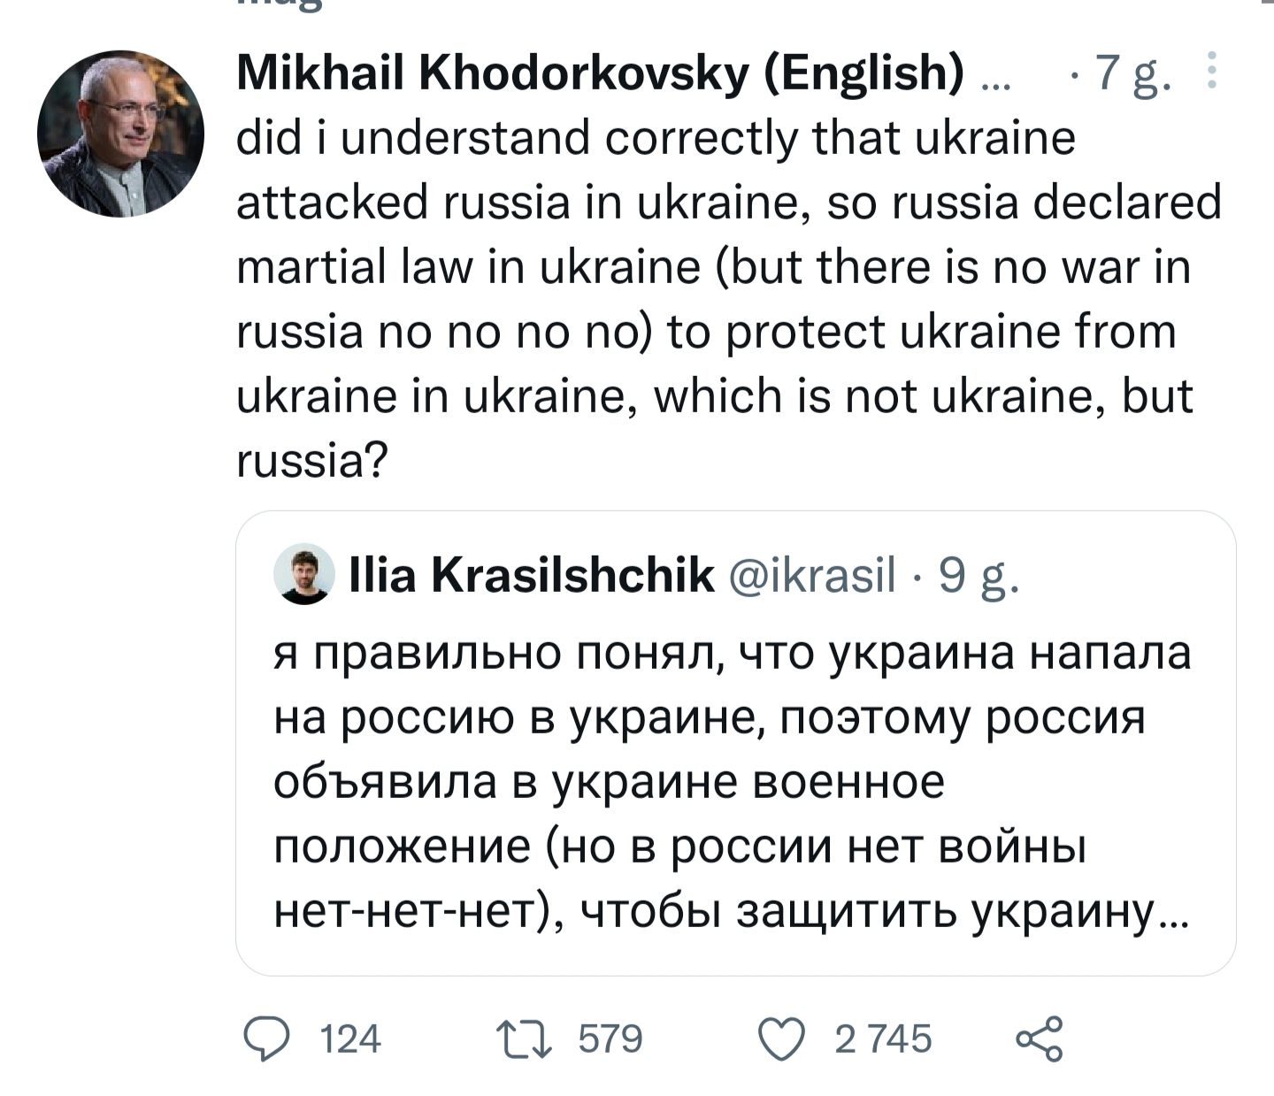Open the main tweet text about ukraine
The width and height of the screenshot is (1274, 1096).
coord(729,299)
